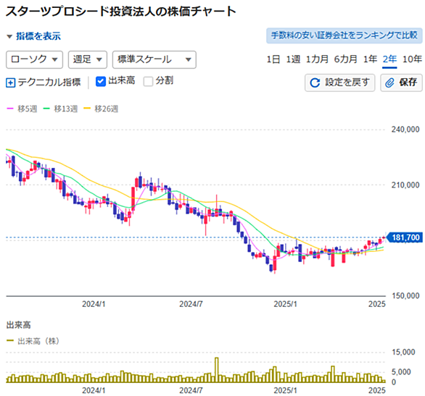
Task: Click the down arrow in ローソク dropdown
Action: coord(54,60)
